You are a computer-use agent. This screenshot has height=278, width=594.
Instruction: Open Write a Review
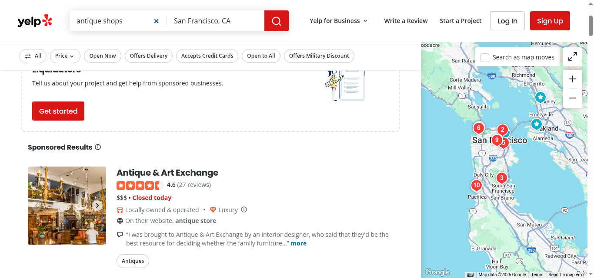(406, 21)
